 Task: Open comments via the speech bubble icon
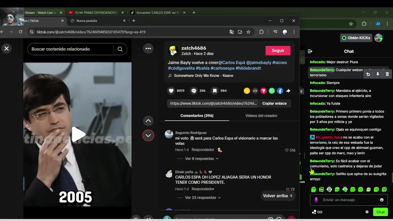pos(194,91)
